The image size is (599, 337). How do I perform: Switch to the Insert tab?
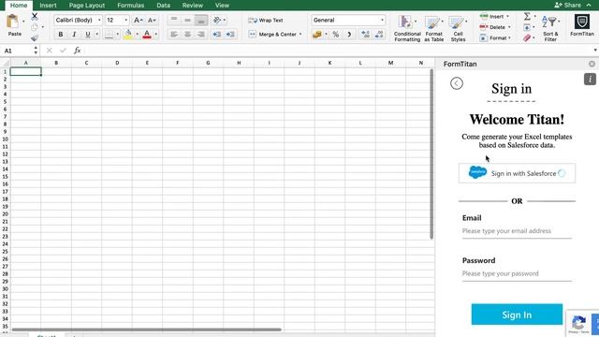tap(48, 6)
